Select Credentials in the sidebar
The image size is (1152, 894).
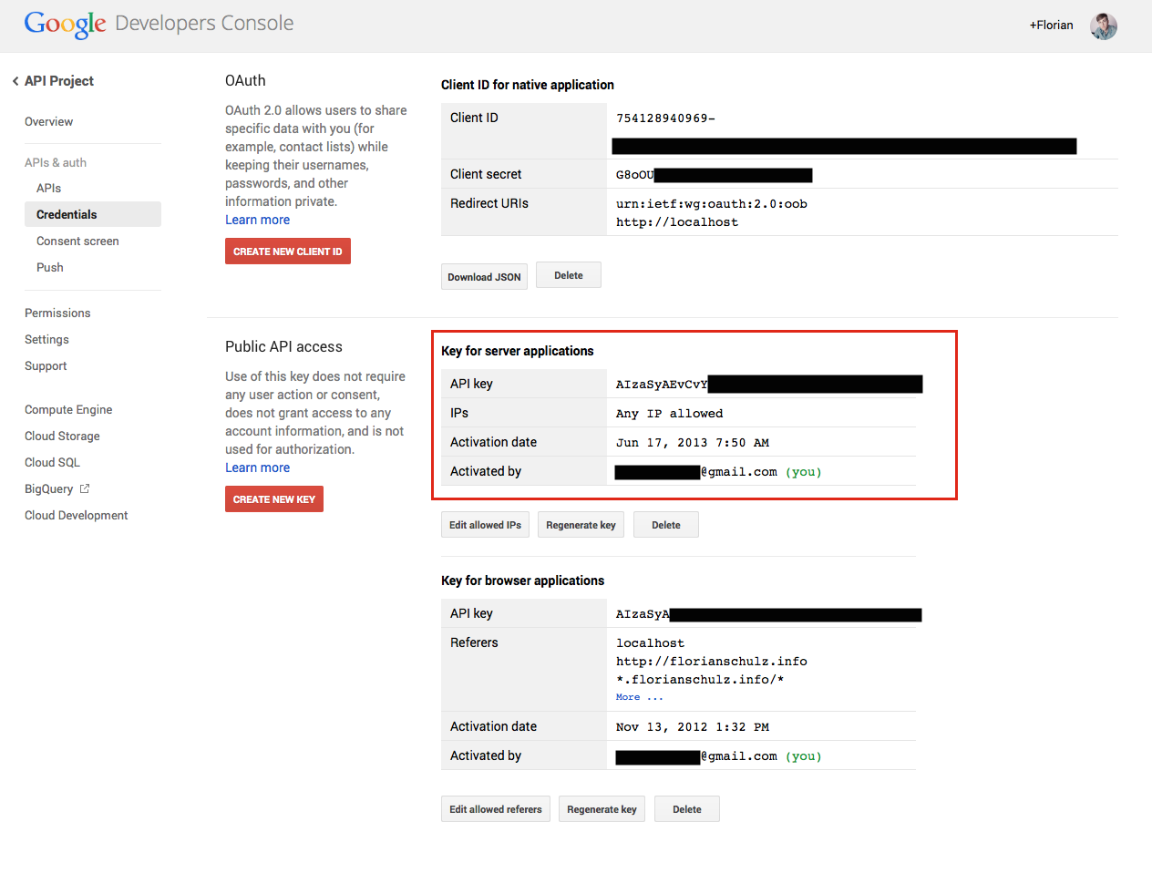point(93,214)
